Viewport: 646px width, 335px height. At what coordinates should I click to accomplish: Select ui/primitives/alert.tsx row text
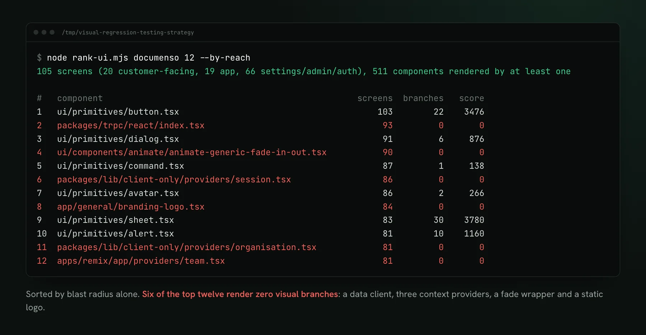point(116,234)
